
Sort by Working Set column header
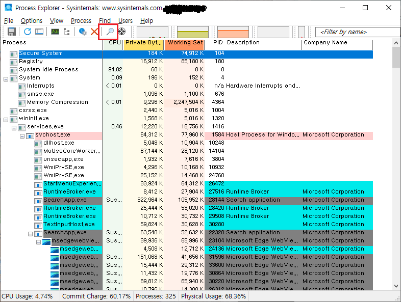[x=184, y=43]
